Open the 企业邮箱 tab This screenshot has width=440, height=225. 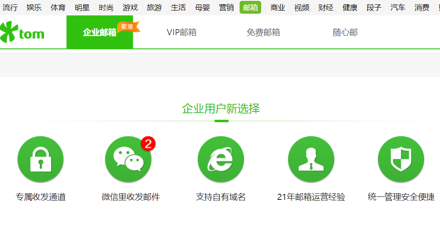100,32
